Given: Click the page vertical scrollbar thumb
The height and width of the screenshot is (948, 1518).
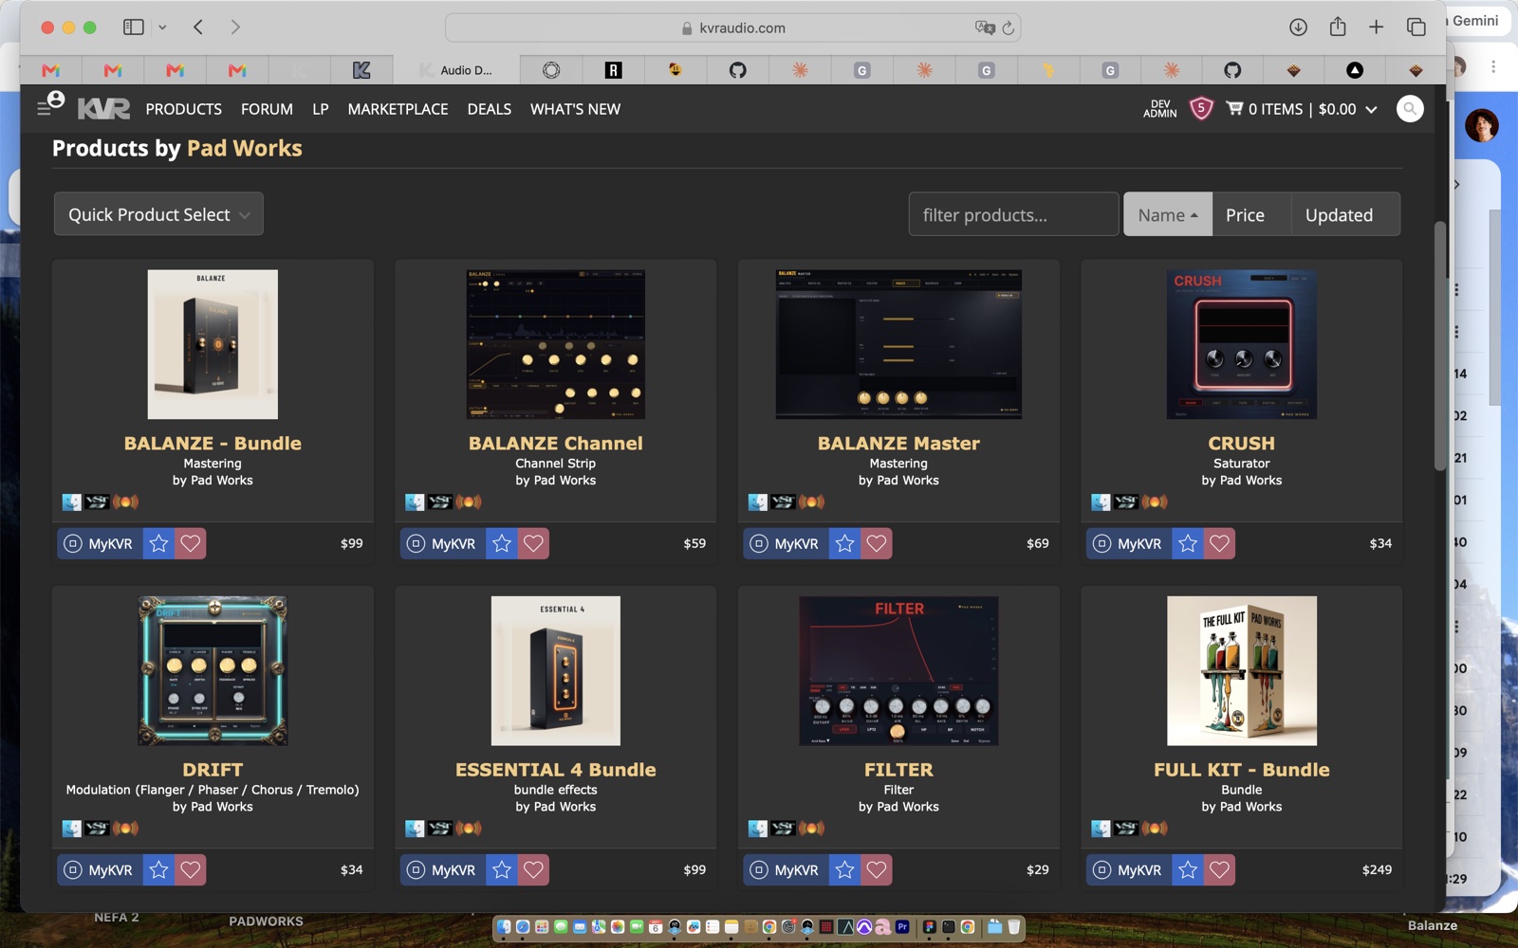Looking at the screenshot, I should coord(1439,346).
